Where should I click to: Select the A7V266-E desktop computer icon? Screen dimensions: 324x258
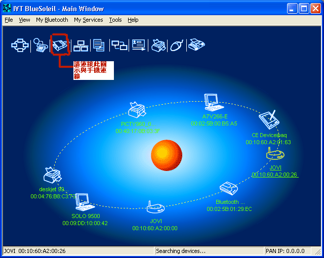click(x=214, y=103)
